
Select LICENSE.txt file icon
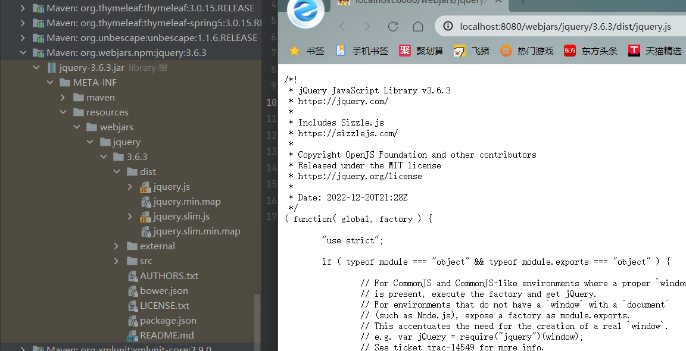coord(133,306)
